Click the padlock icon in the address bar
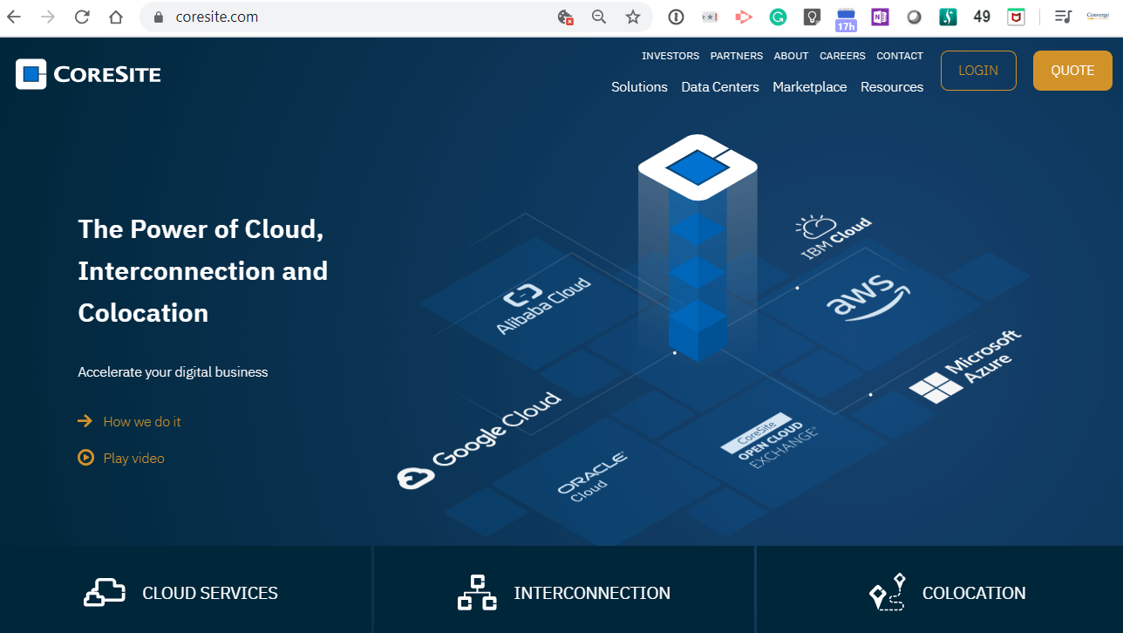This screenshot has height=633, width=1123. coord(158,17)
